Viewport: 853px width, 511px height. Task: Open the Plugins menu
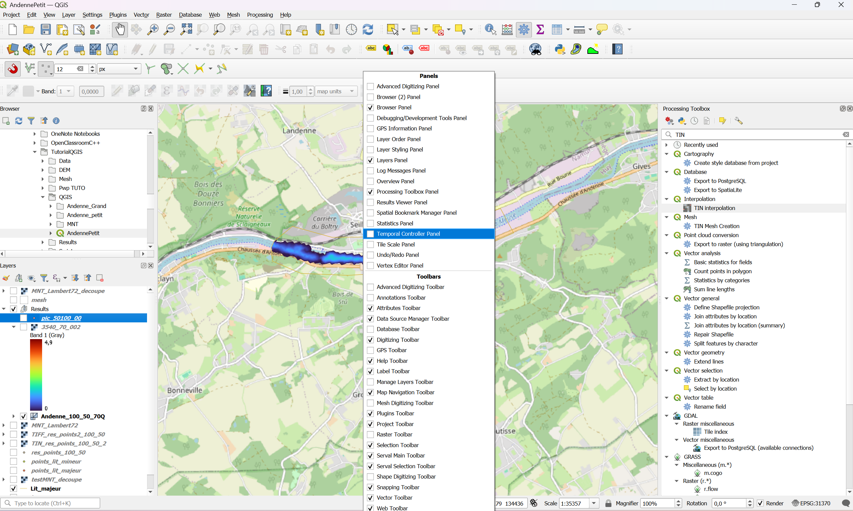click(x=118, y=15)
